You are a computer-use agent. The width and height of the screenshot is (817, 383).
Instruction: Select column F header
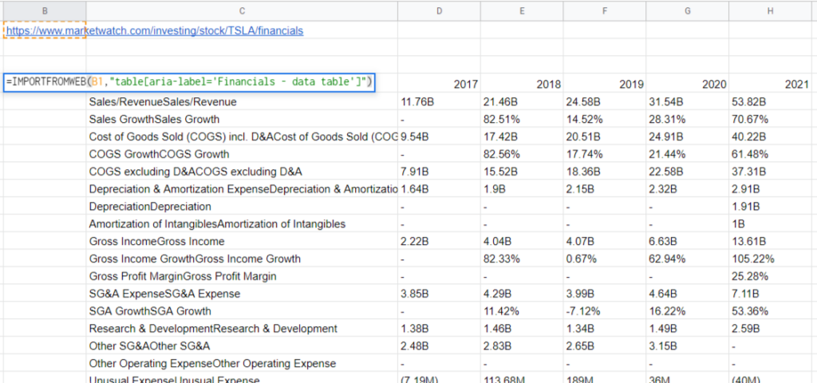(605, 10)
